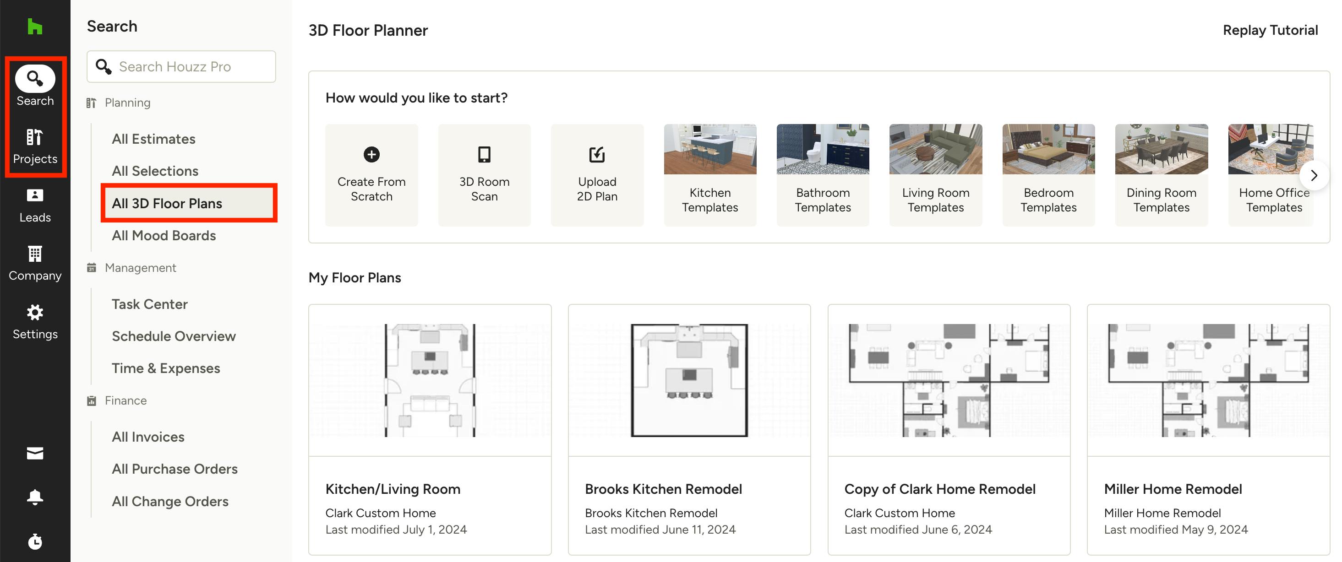Click 'Last modified June 6, 2024' text

[918, 530]
